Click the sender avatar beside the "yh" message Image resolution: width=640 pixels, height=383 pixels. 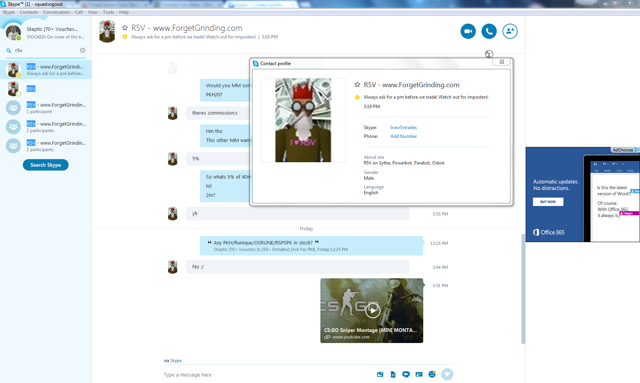click(x=173, y=213)
